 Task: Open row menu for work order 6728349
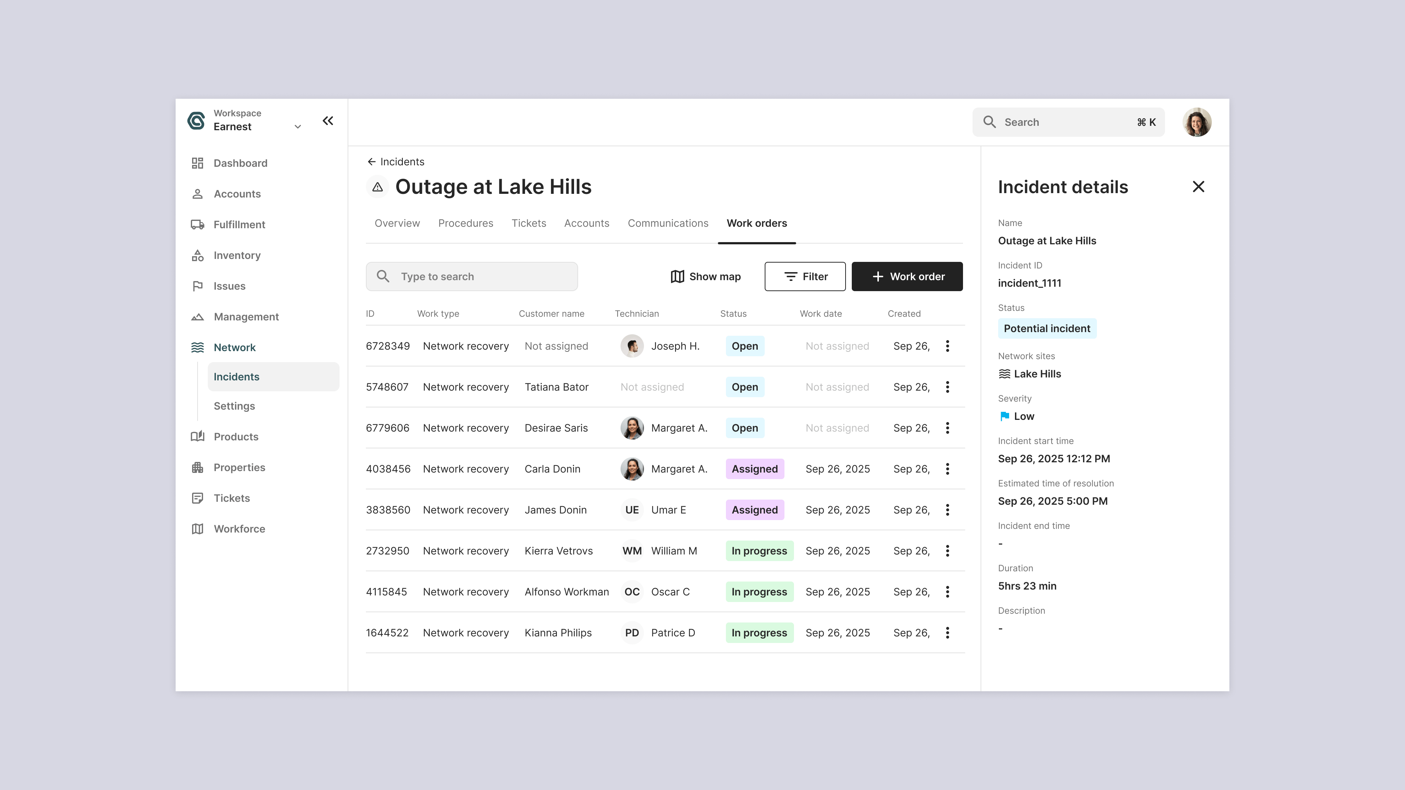tap(947, 346)
